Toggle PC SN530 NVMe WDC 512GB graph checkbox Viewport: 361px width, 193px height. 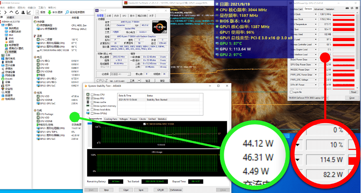tap(144, 124)
